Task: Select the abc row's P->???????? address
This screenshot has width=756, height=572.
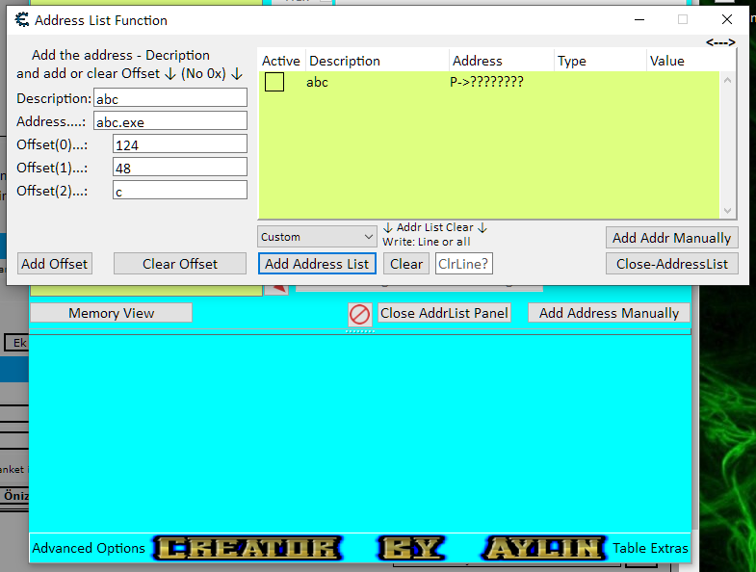Action: click(x=486, y=83)
